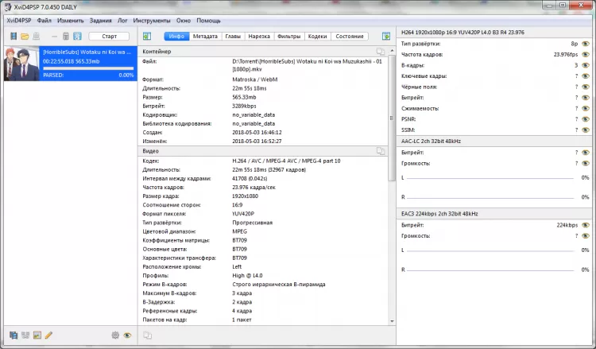
Task: Click the greyed-out document icon beside folder
Action: [36, 36]
